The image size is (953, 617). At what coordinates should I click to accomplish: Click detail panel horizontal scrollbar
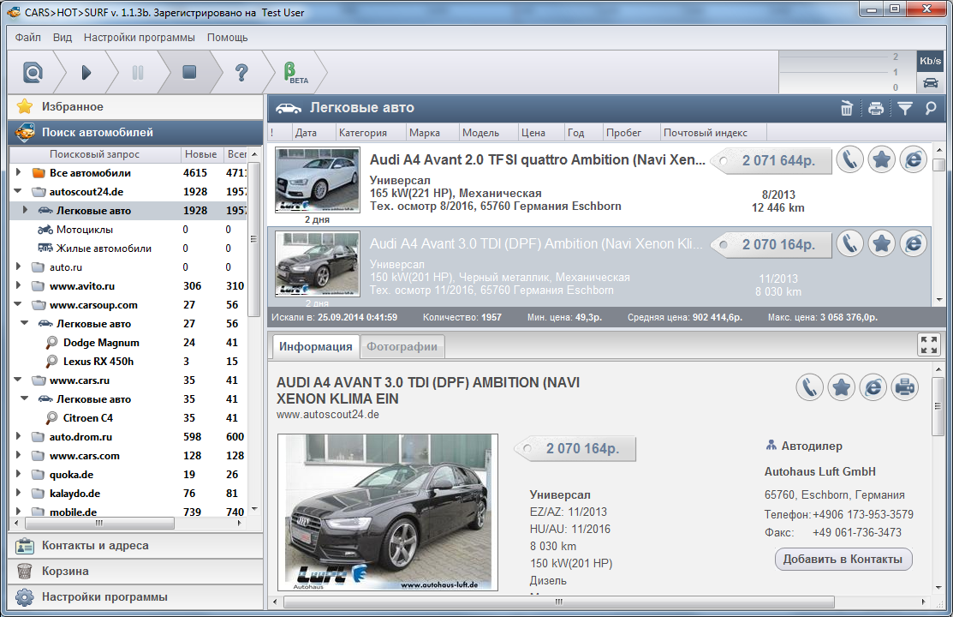[x=558, y=602]
